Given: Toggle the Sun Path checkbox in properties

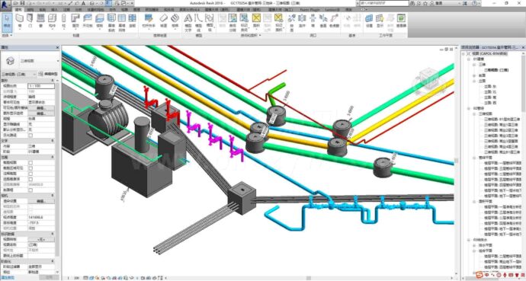Looking at the screenshot, I should click(30, 135).
